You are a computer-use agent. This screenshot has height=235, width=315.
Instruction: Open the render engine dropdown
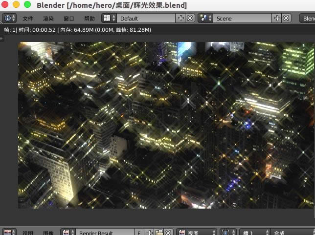[x=307, y=18]
